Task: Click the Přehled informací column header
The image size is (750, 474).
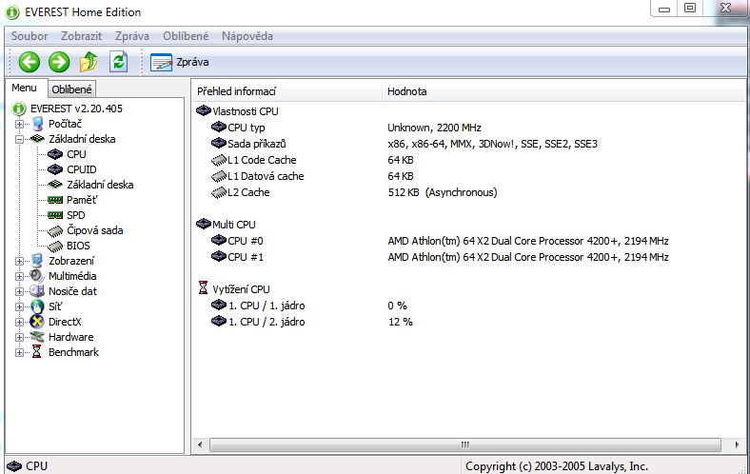Action: [287, 91]
